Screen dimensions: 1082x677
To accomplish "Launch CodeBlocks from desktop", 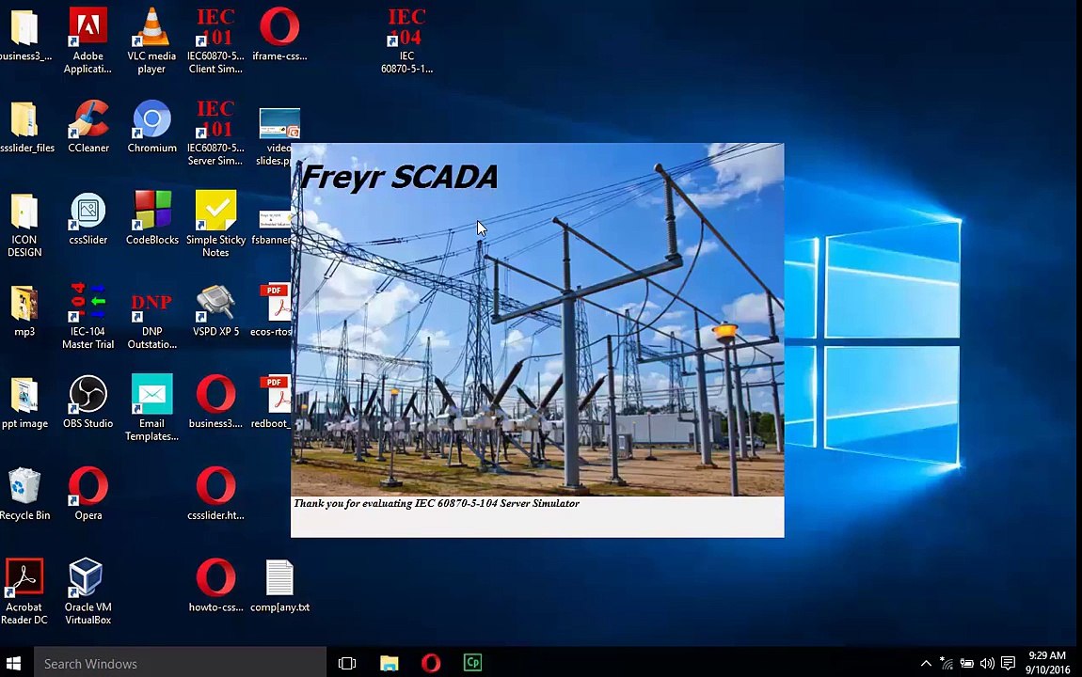I will click(151, 218).
